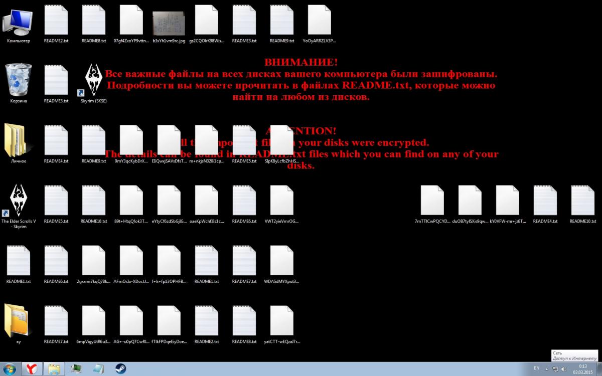Switch the EN input language indicator
Image resolution: width=602 pixels, height=376 pixels.
point(536,368)
